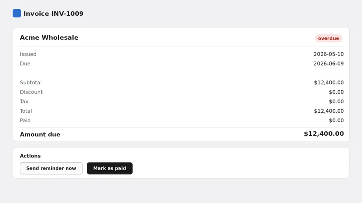Image resolution: width=362 pixels, height=203 pixels.
Task: Mark invoice as paid
Action: 110,168
